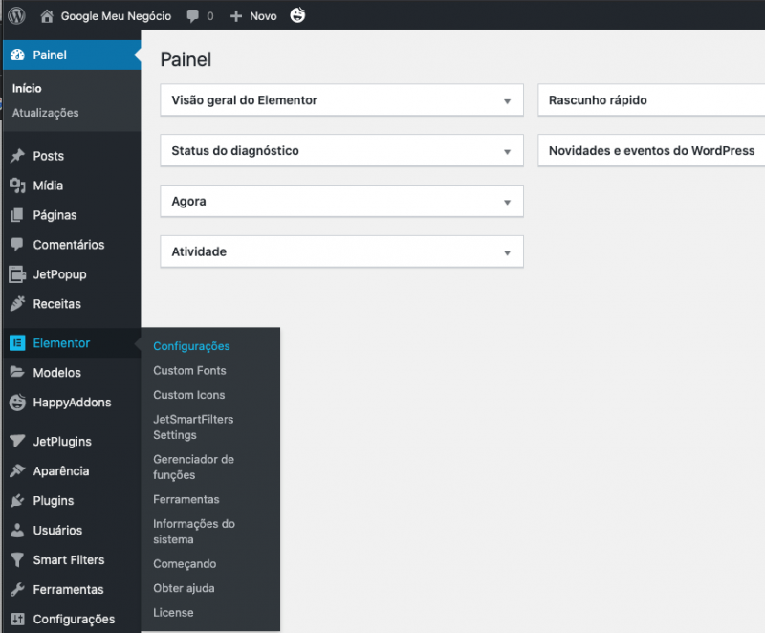765x633 pixels.
Task: Click the Painel page heading
Action: pos(186,59)
